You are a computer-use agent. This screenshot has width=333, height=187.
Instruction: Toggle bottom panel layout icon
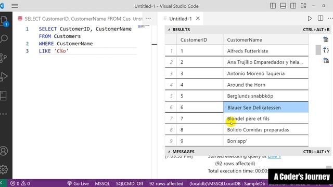[283, 6]
